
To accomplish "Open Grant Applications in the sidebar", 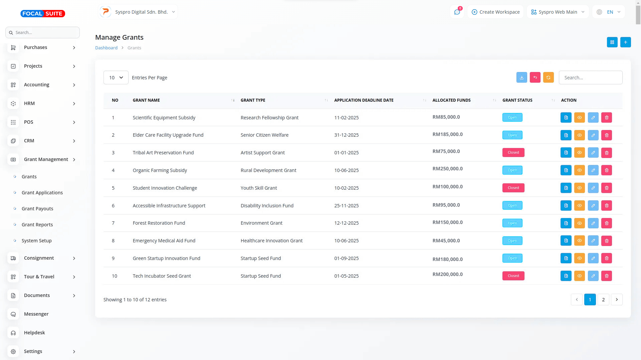I will [42, 193].
